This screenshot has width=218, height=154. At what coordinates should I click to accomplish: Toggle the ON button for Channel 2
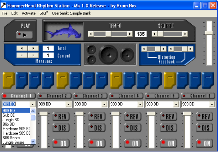pyautogui.click(x=61, y=143)
